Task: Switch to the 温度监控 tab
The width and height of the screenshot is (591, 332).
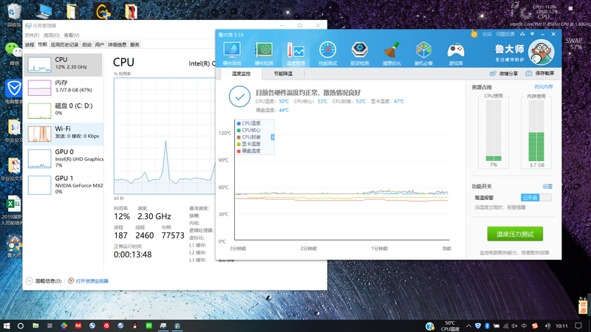Action: tap(241, 74)
